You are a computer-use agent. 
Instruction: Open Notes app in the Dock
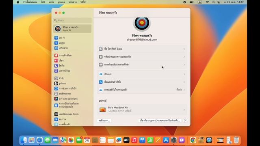[x=110, y=140]
